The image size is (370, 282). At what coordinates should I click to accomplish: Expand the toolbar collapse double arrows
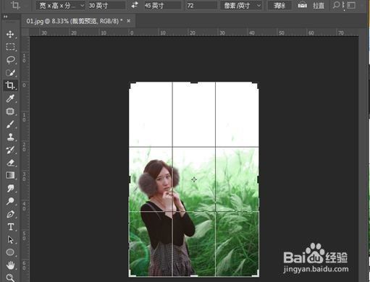(5, 17)
